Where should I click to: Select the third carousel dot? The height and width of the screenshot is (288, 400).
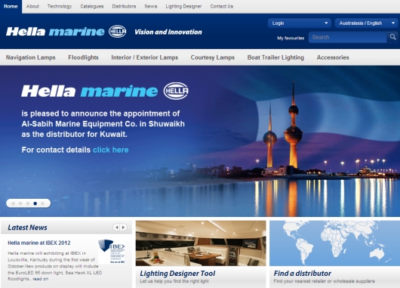[28, 203]
